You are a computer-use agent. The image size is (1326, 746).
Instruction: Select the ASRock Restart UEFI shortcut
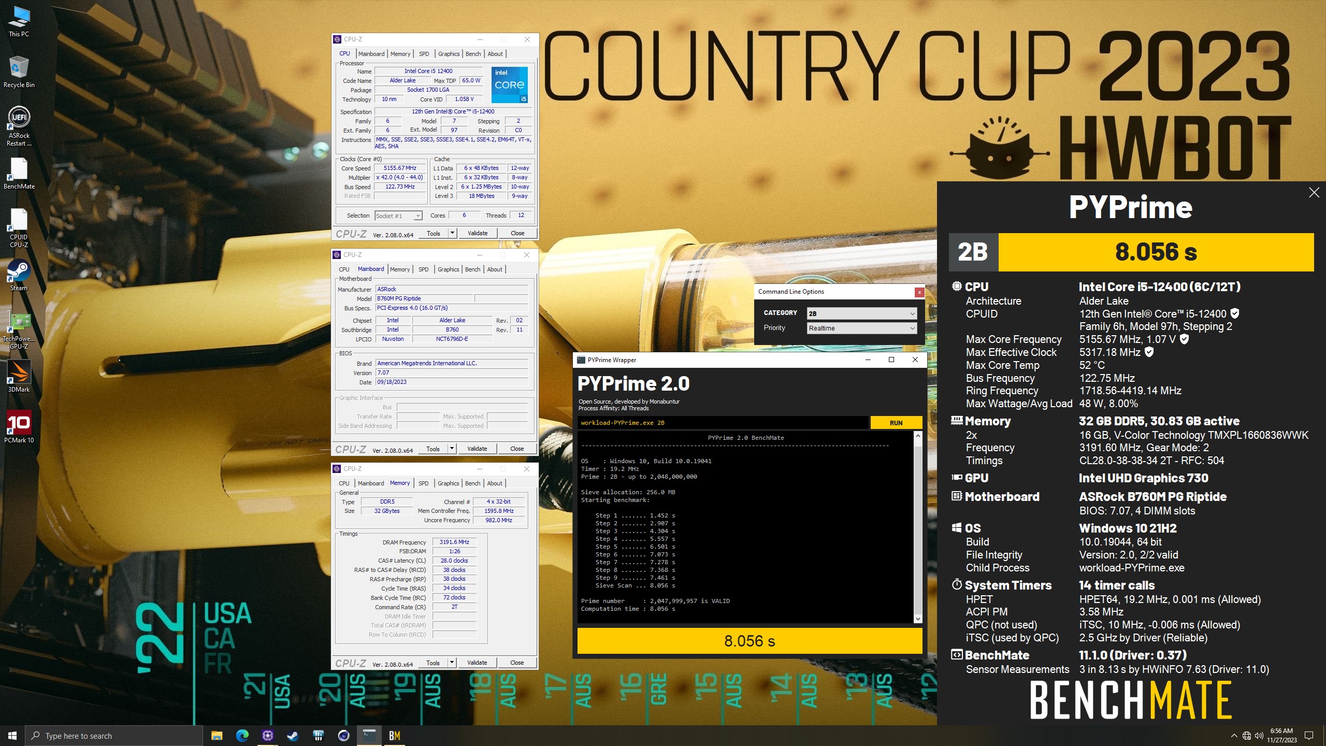pyautogui.click(x=19, y=126)
